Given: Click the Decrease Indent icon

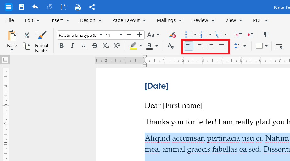Looking at the screenshot, I should pyautogui.click(x=239, y=35).
